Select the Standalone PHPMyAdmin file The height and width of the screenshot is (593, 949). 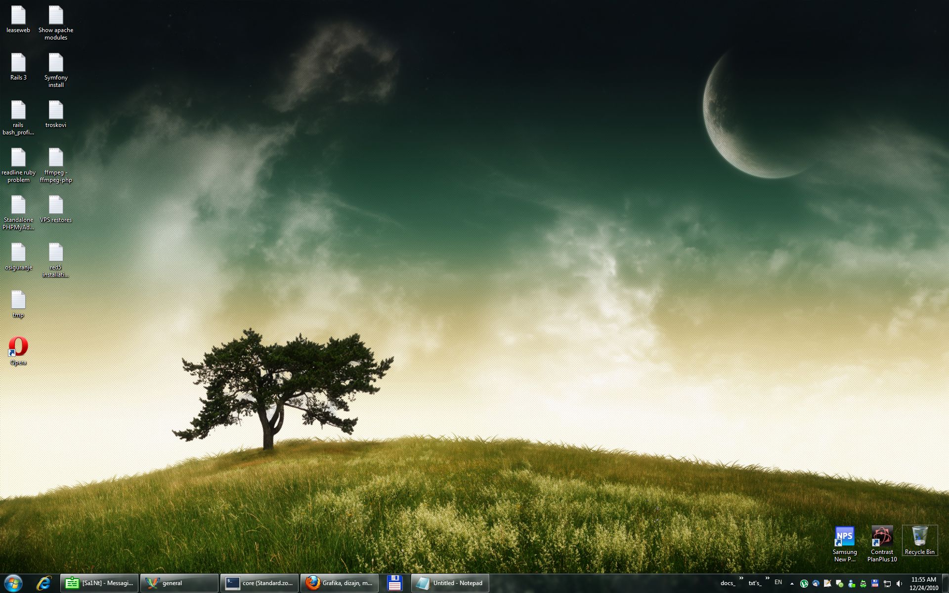tap(18, 213)
